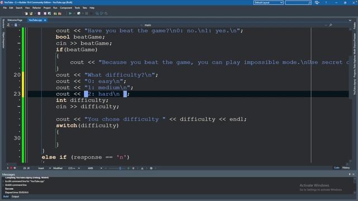The image size is (358, 201).
Task: Click the Add File to Project icon
Action: click(x=55, y=13)
